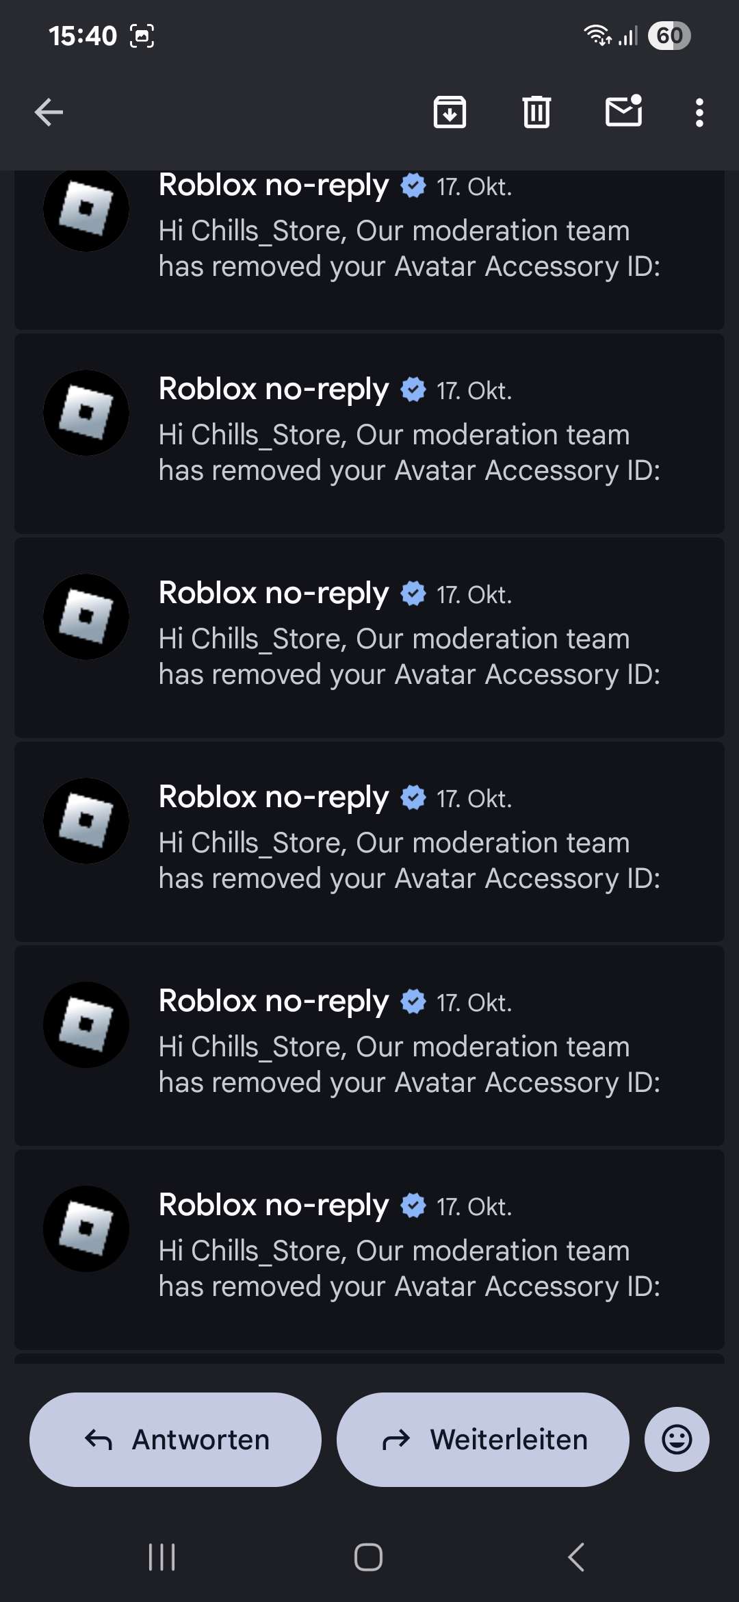Image resolution: width=739 pixels, height=1602 pixels.
Task: Tap the battery indicator in the status bar
Action: pos(669,36)
